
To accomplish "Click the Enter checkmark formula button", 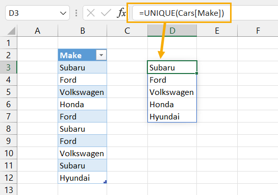I will (x=106, y=13).
